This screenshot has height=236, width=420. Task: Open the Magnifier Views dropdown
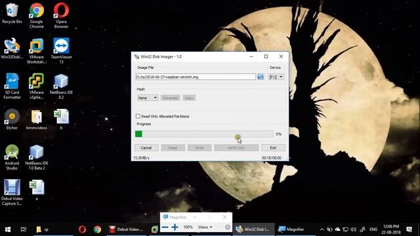[205, 227]
